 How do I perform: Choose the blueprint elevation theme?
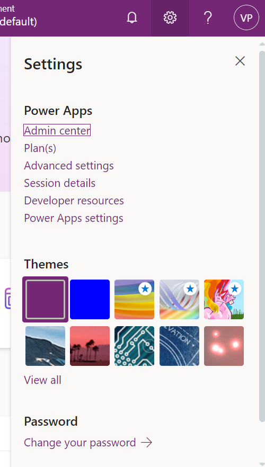tap(179, 346)
